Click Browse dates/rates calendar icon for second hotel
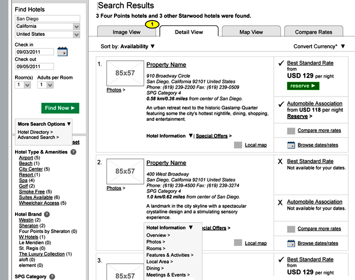The height and width of the screenshot is (280, 355). 291,243
